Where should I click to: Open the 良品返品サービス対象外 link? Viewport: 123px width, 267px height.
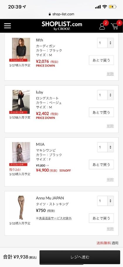coord(54,218)
